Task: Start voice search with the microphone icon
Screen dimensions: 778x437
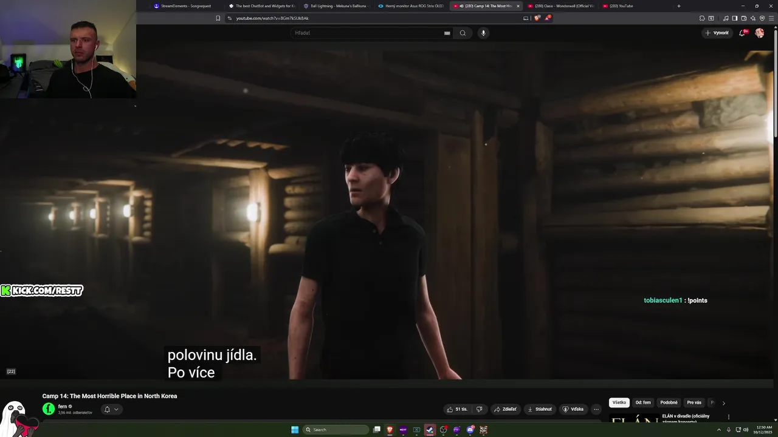Action: pyautogui.click(x=483, y=33)
